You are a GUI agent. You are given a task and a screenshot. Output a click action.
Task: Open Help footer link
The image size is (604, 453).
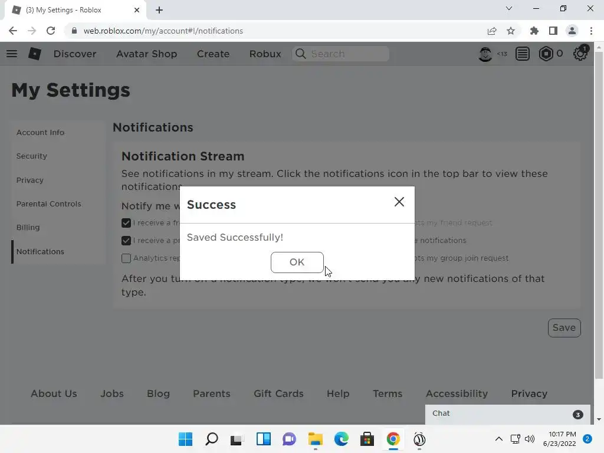click(x=338, y=393)
